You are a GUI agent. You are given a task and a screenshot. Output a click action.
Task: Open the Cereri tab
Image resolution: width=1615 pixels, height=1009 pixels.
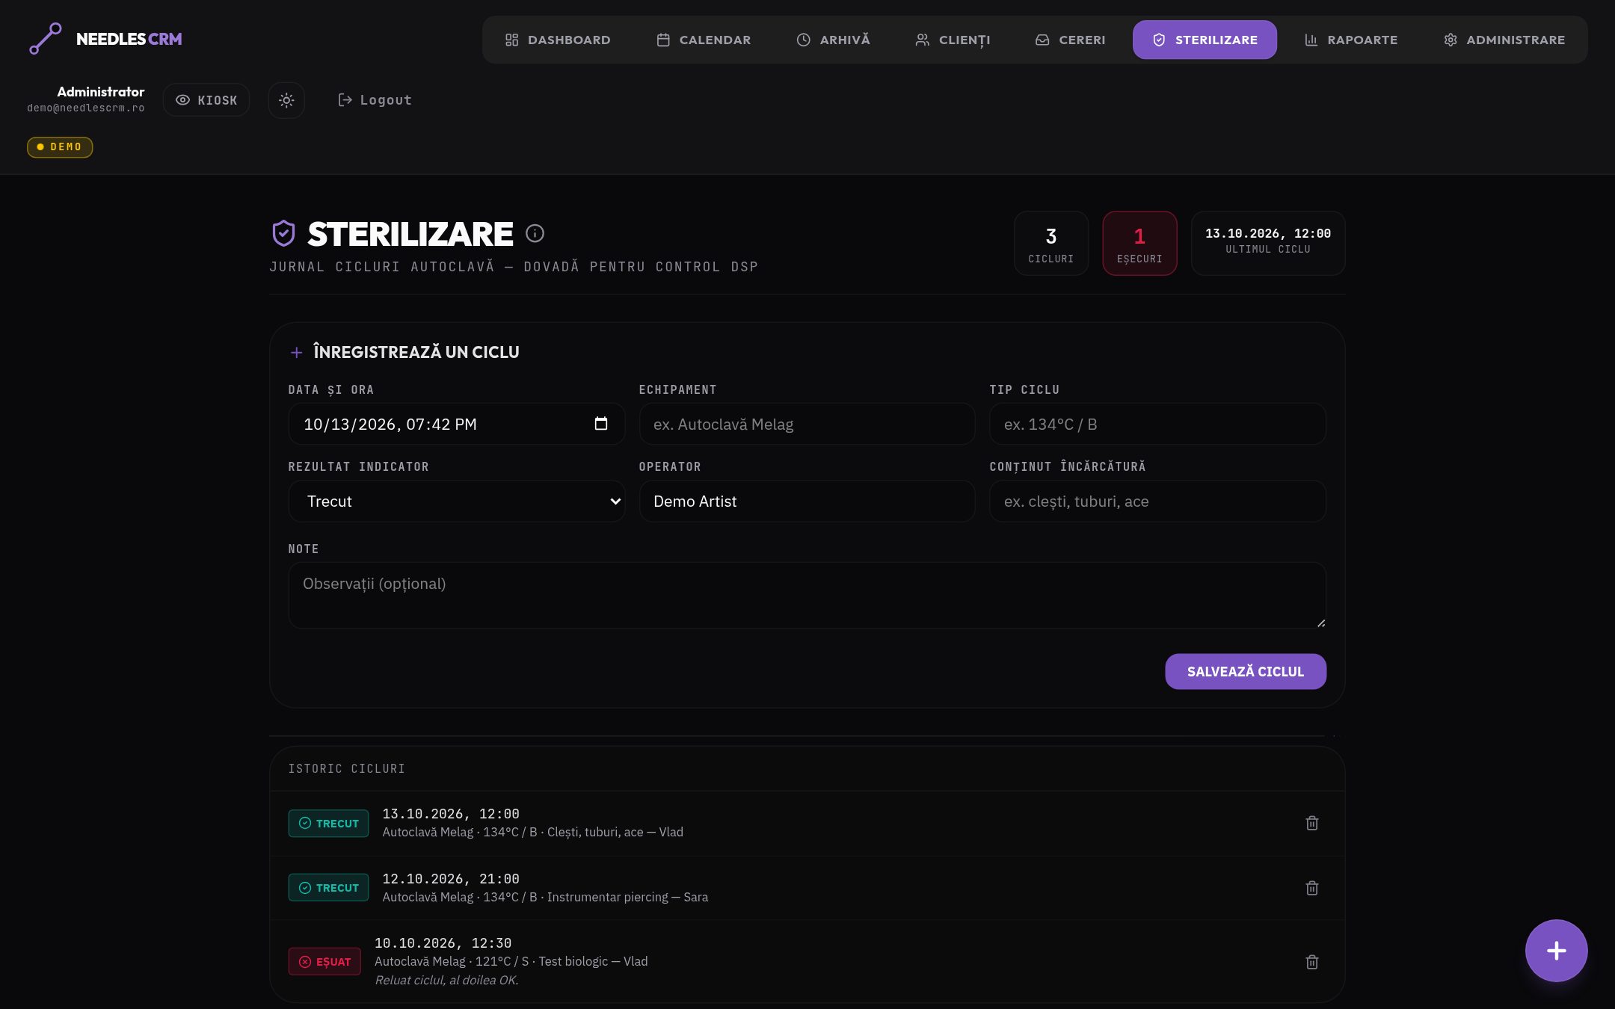coord(1070,40)
